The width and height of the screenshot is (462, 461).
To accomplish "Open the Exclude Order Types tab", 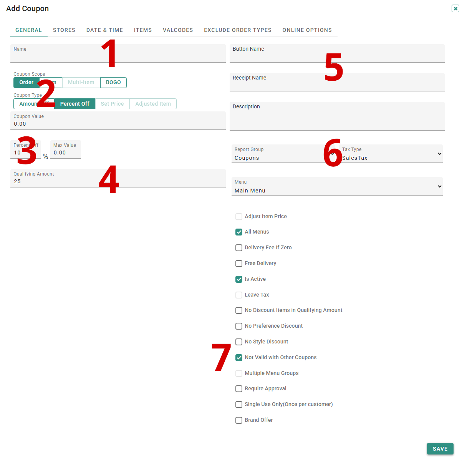I will click(x=238, y=30).
